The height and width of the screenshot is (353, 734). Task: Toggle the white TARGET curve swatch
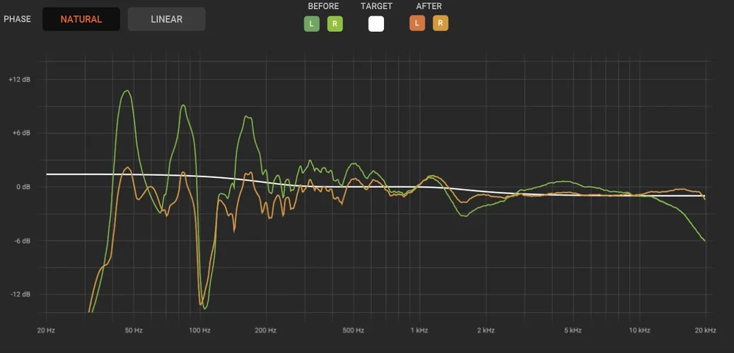[376, 23]
